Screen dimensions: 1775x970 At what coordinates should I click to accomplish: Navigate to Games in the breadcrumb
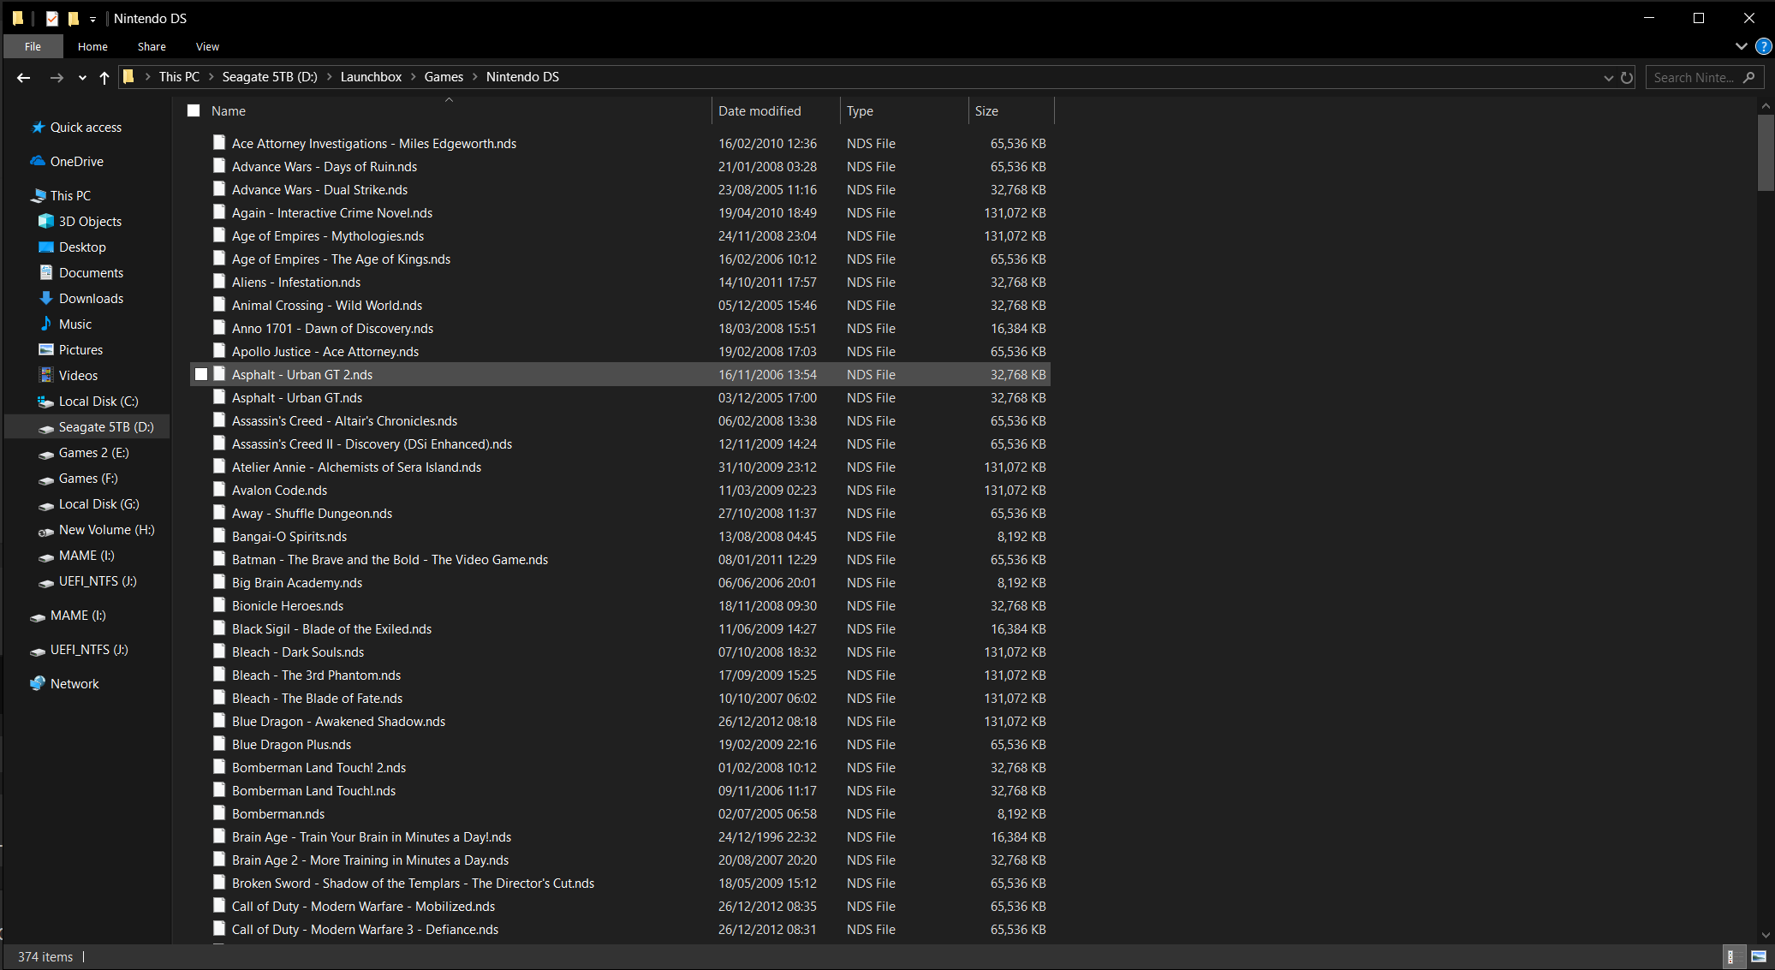(x=444, y=77)
